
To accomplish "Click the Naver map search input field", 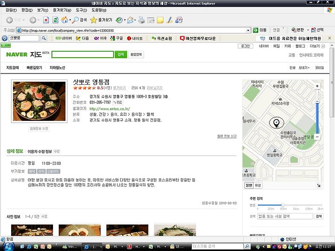I will pos(82,54).
